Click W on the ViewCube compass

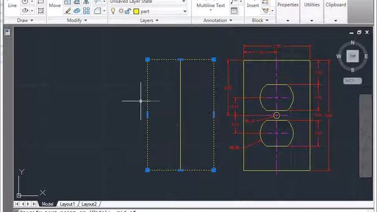tap(339, 57)
